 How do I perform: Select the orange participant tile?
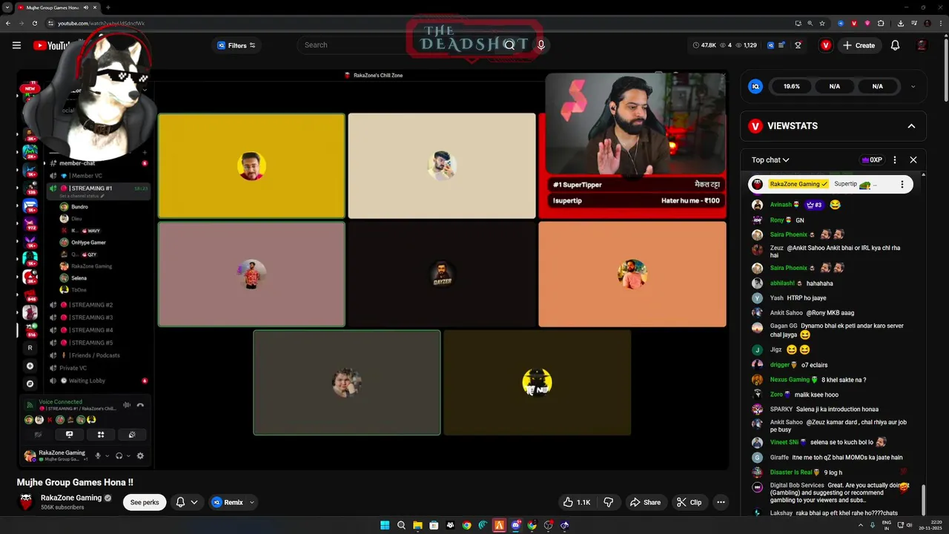[x=632, y=274]
